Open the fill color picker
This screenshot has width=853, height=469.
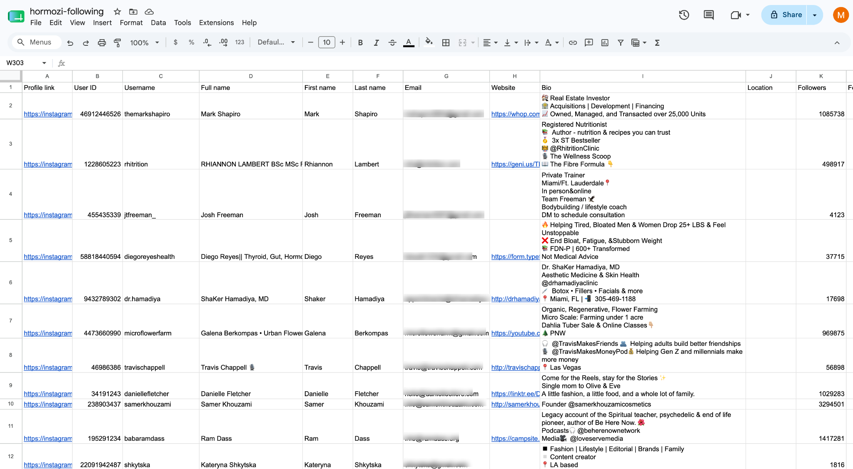point(429,42)
